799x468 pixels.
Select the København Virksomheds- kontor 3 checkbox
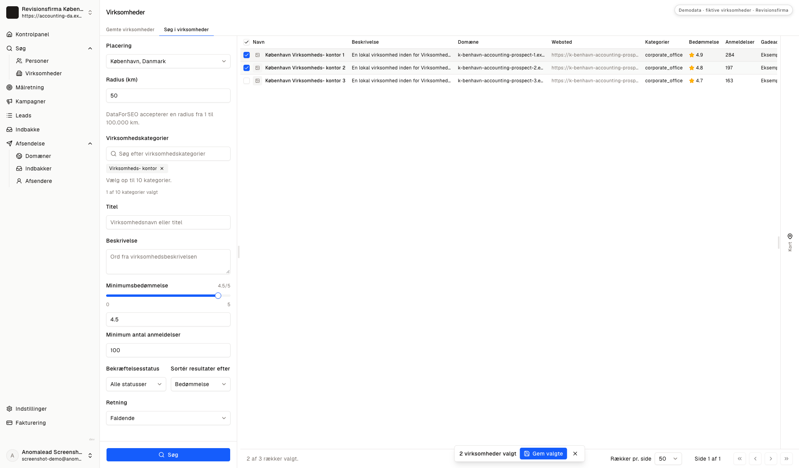(247, 81)
